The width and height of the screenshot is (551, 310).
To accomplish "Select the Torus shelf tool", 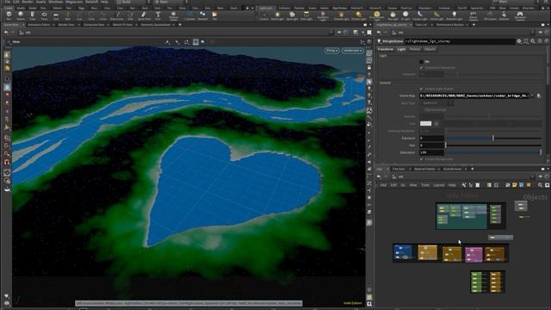I will click(x=44, y=15).
